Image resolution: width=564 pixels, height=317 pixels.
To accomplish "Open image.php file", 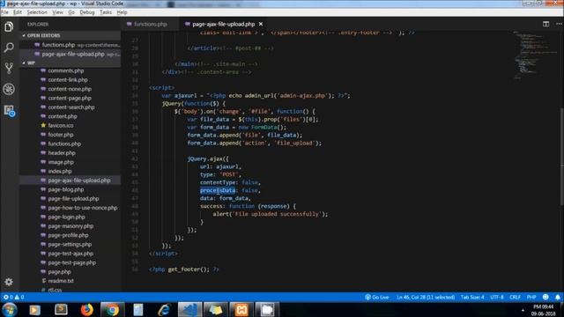I will (61, 162).
